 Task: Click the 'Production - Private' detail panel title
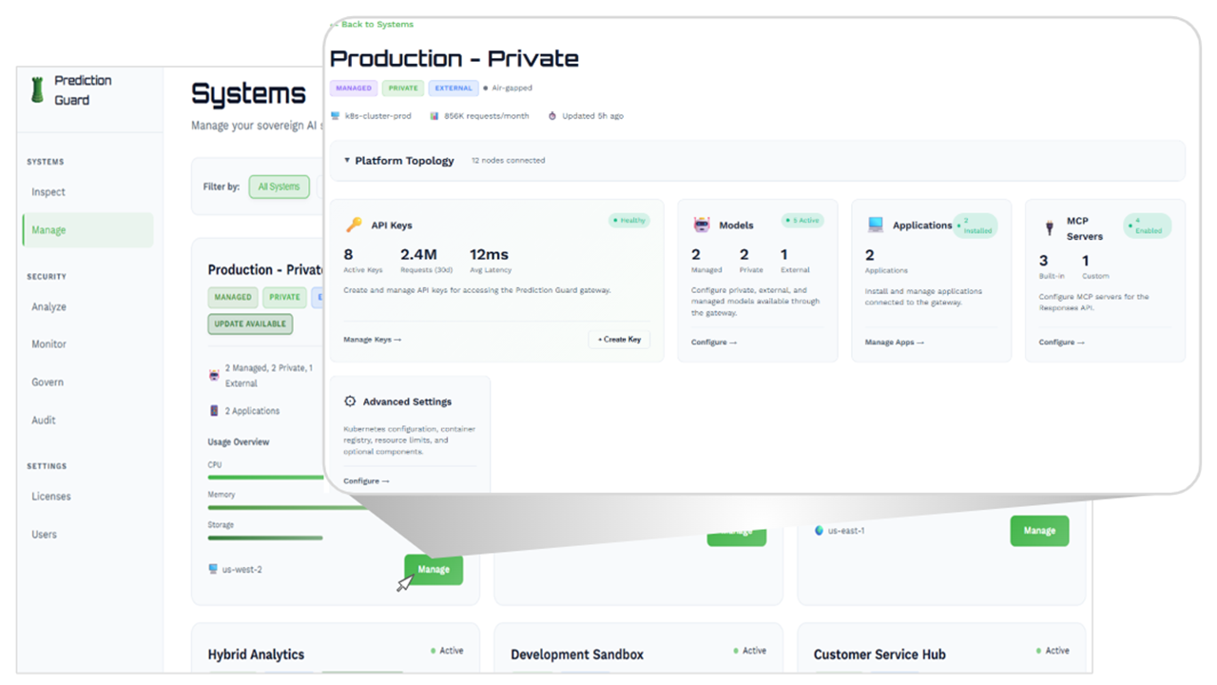454,58
